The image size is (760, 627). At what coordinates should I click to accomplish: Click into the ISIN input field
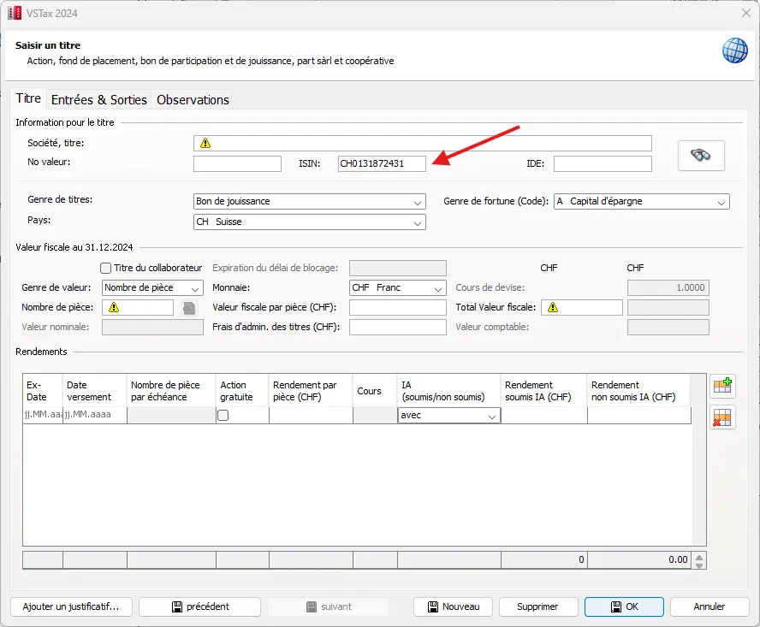(381, 164)
